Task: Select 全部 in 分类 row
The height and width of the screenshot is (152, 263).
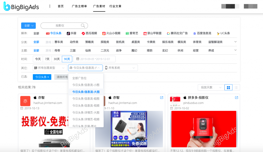Action: point(36,42)
